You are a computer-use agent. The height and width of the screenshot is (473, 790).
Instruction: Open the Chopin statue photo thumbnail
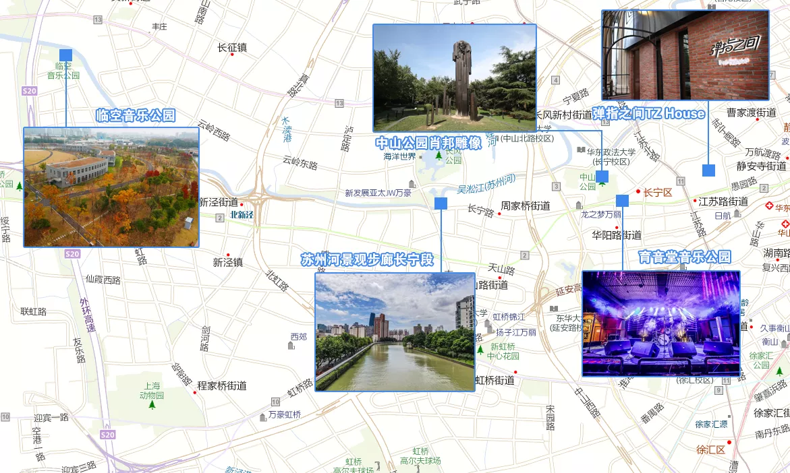[454, 78]
